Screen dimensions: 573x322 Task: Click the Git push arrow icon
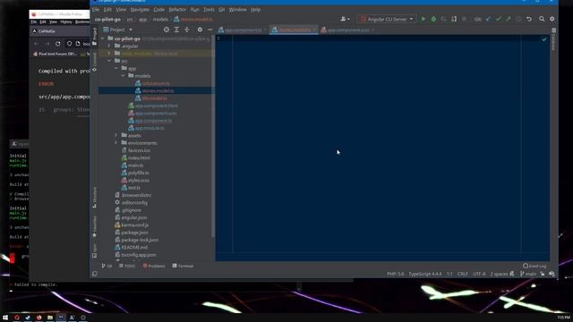(x=509, y=19)
